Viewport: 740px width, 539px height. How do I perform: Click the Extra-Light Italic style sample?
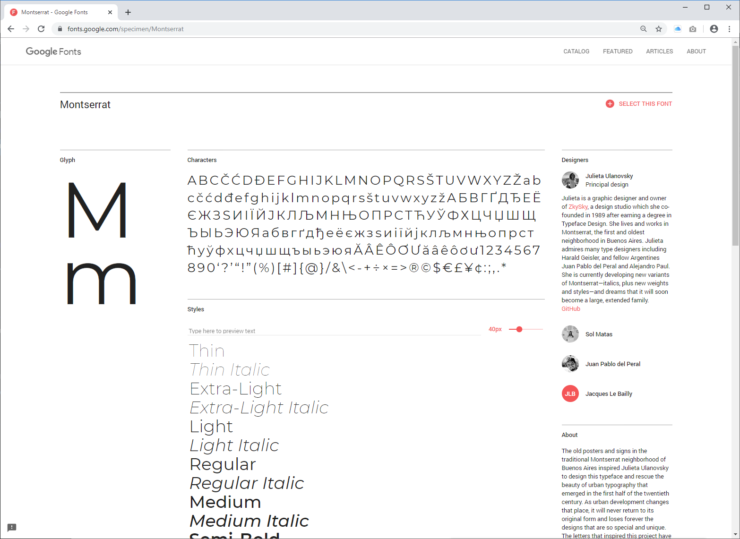(259, 408)
